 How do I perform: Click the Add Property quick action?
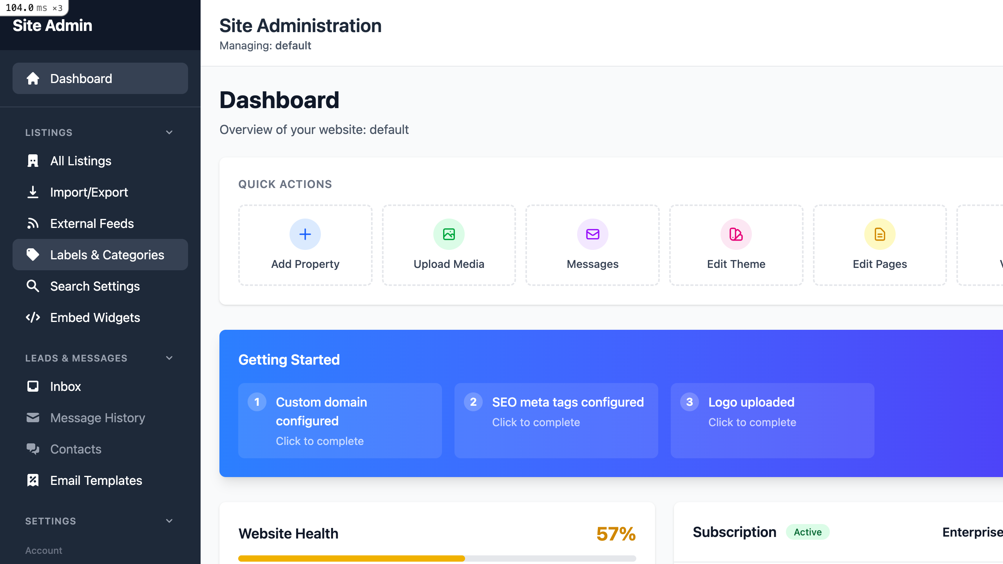305,245
